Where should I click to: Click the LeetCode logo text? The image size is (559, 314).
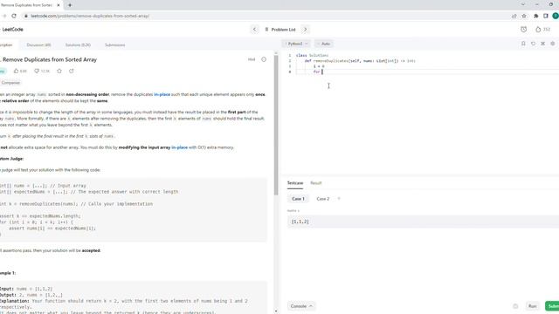pos(12,30)
